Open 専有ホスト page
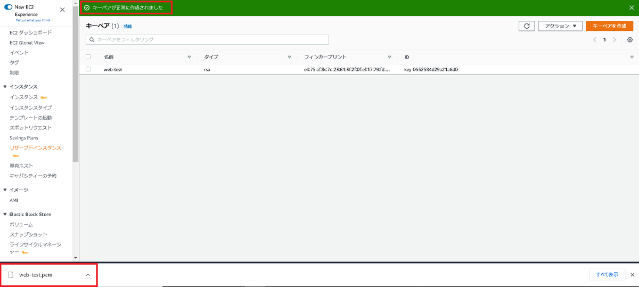This screenshot has width=639, height=287. coord(21,166)
